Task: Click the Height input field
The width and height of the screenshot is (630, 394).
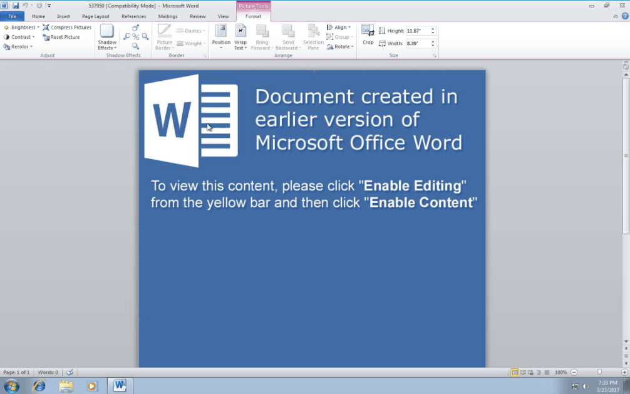Action: 418,31
